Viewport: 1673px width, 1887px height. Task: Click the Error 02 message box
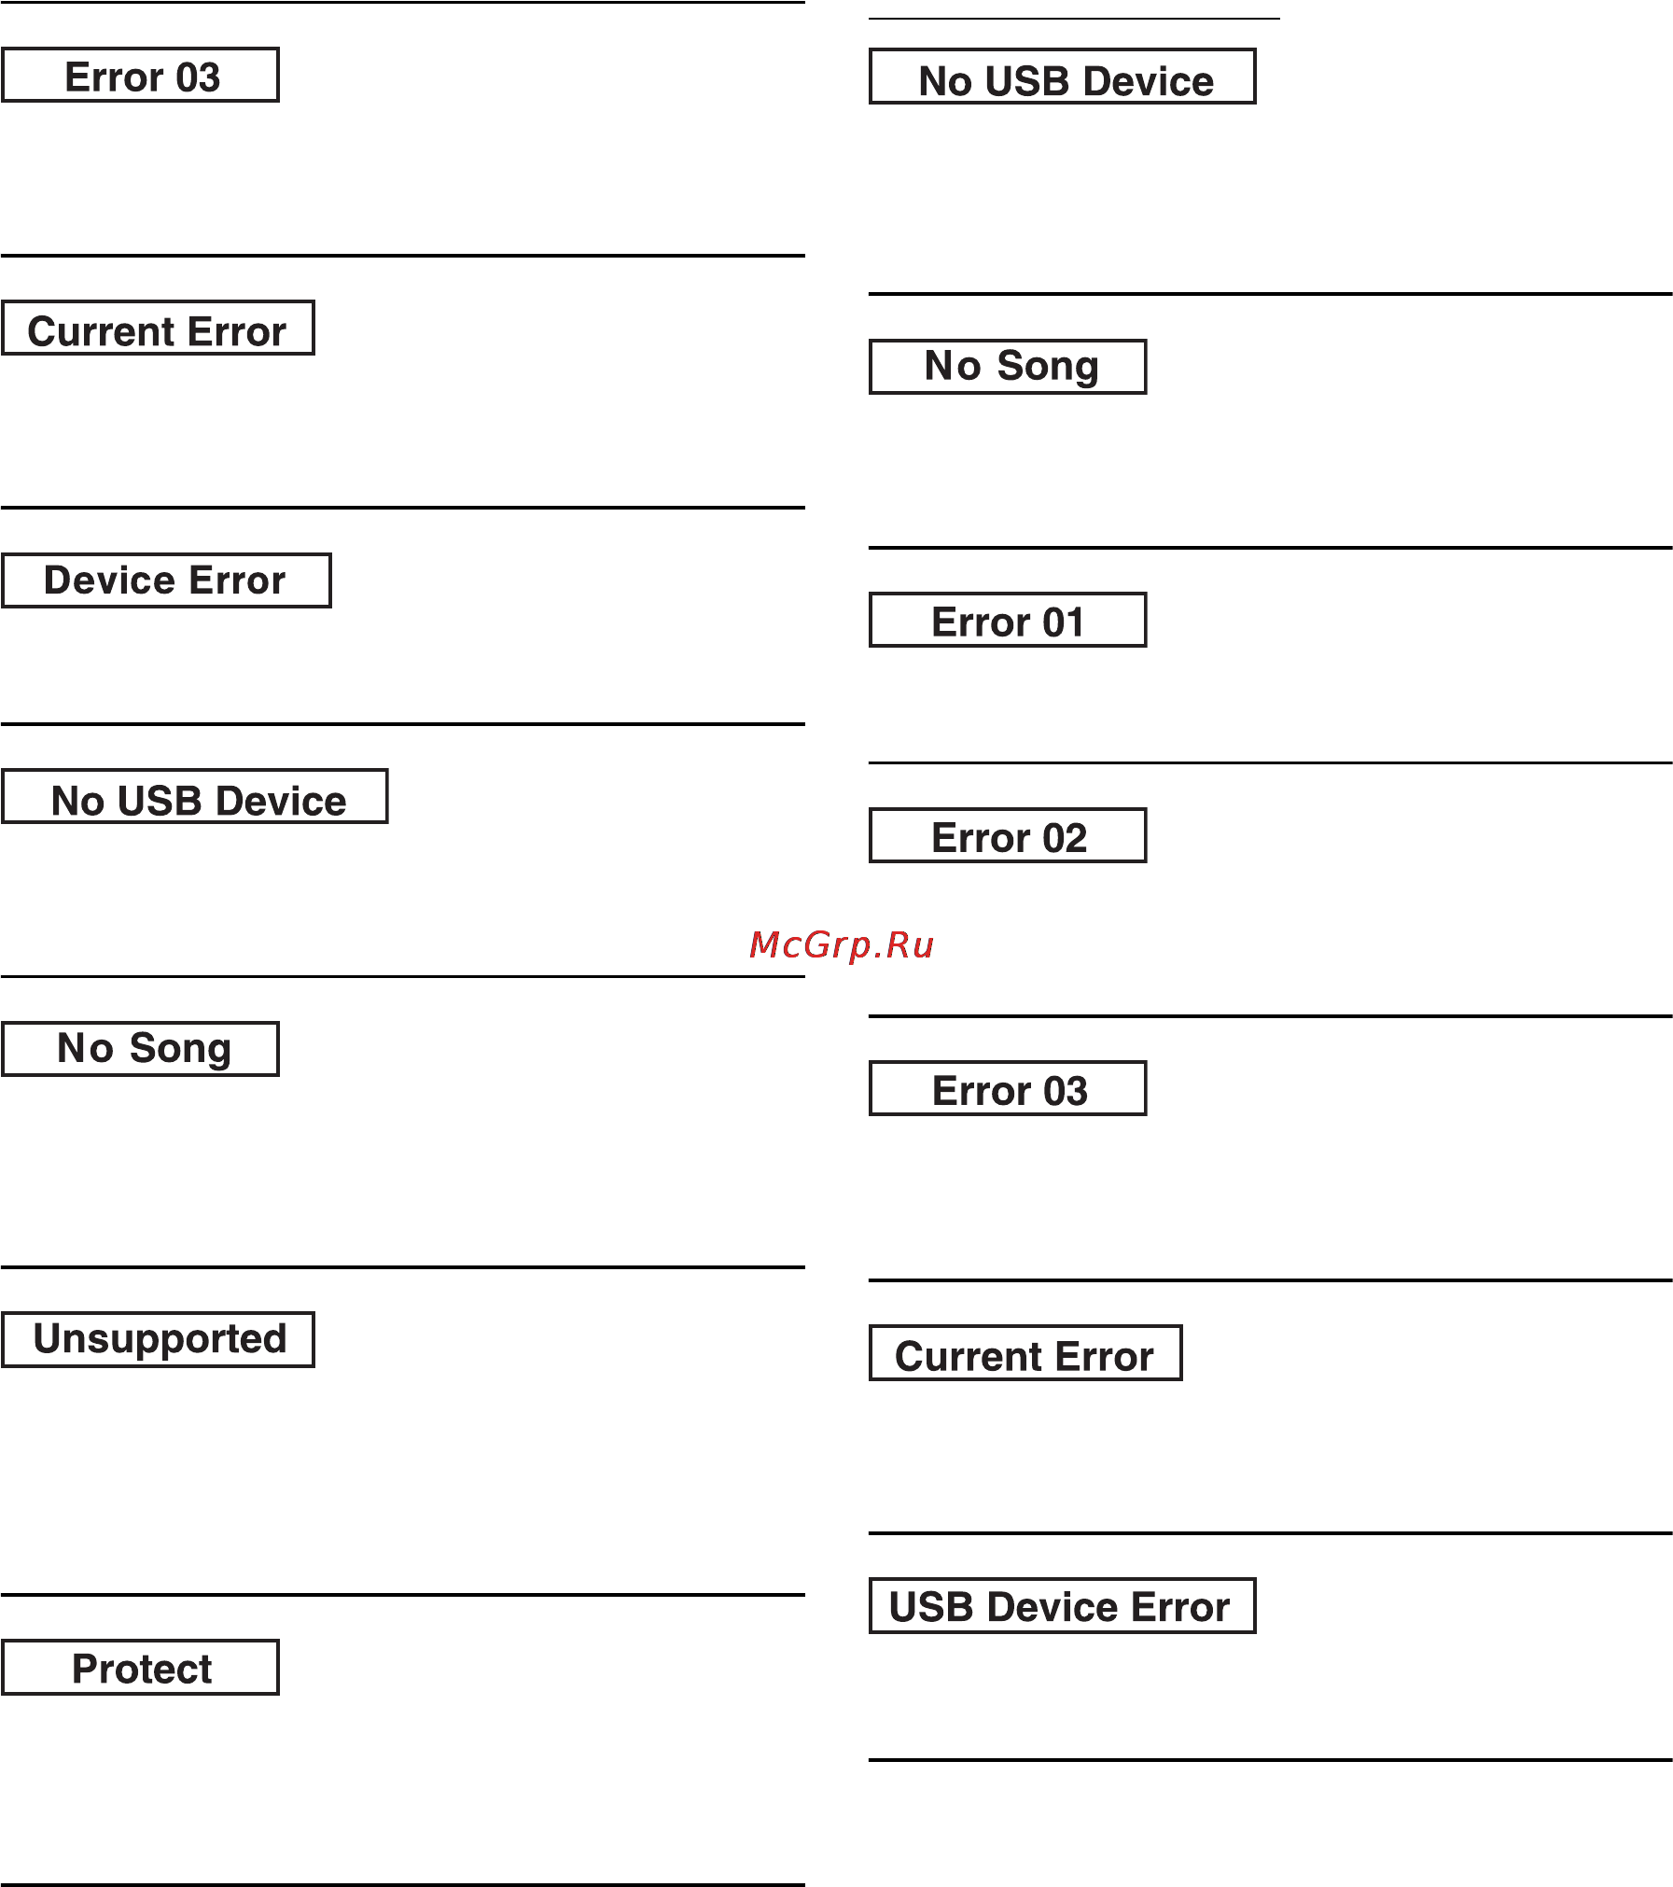coord(1008,835)
